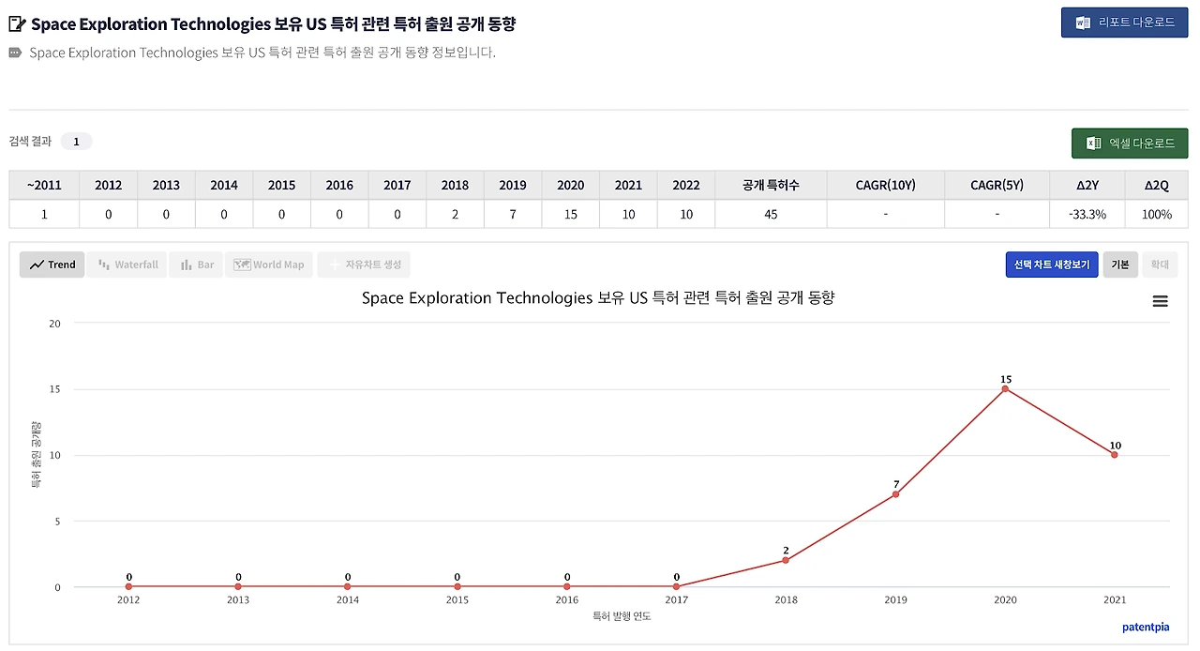The width and height of the screenshot is (1200, 651).
Task: Click the edit icon beside the page title
Action: tap(17, 24)
